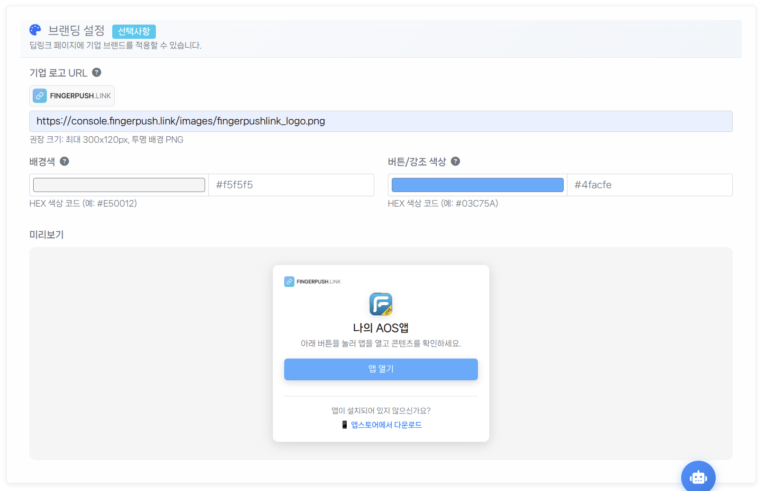Open the 배경색 color picker swatch
This screenshot has width=765, height=491.
point(119,185)
